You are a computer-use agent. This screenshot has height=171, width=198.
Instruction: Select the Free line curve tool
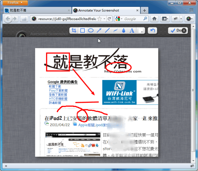tap(115, 30)
